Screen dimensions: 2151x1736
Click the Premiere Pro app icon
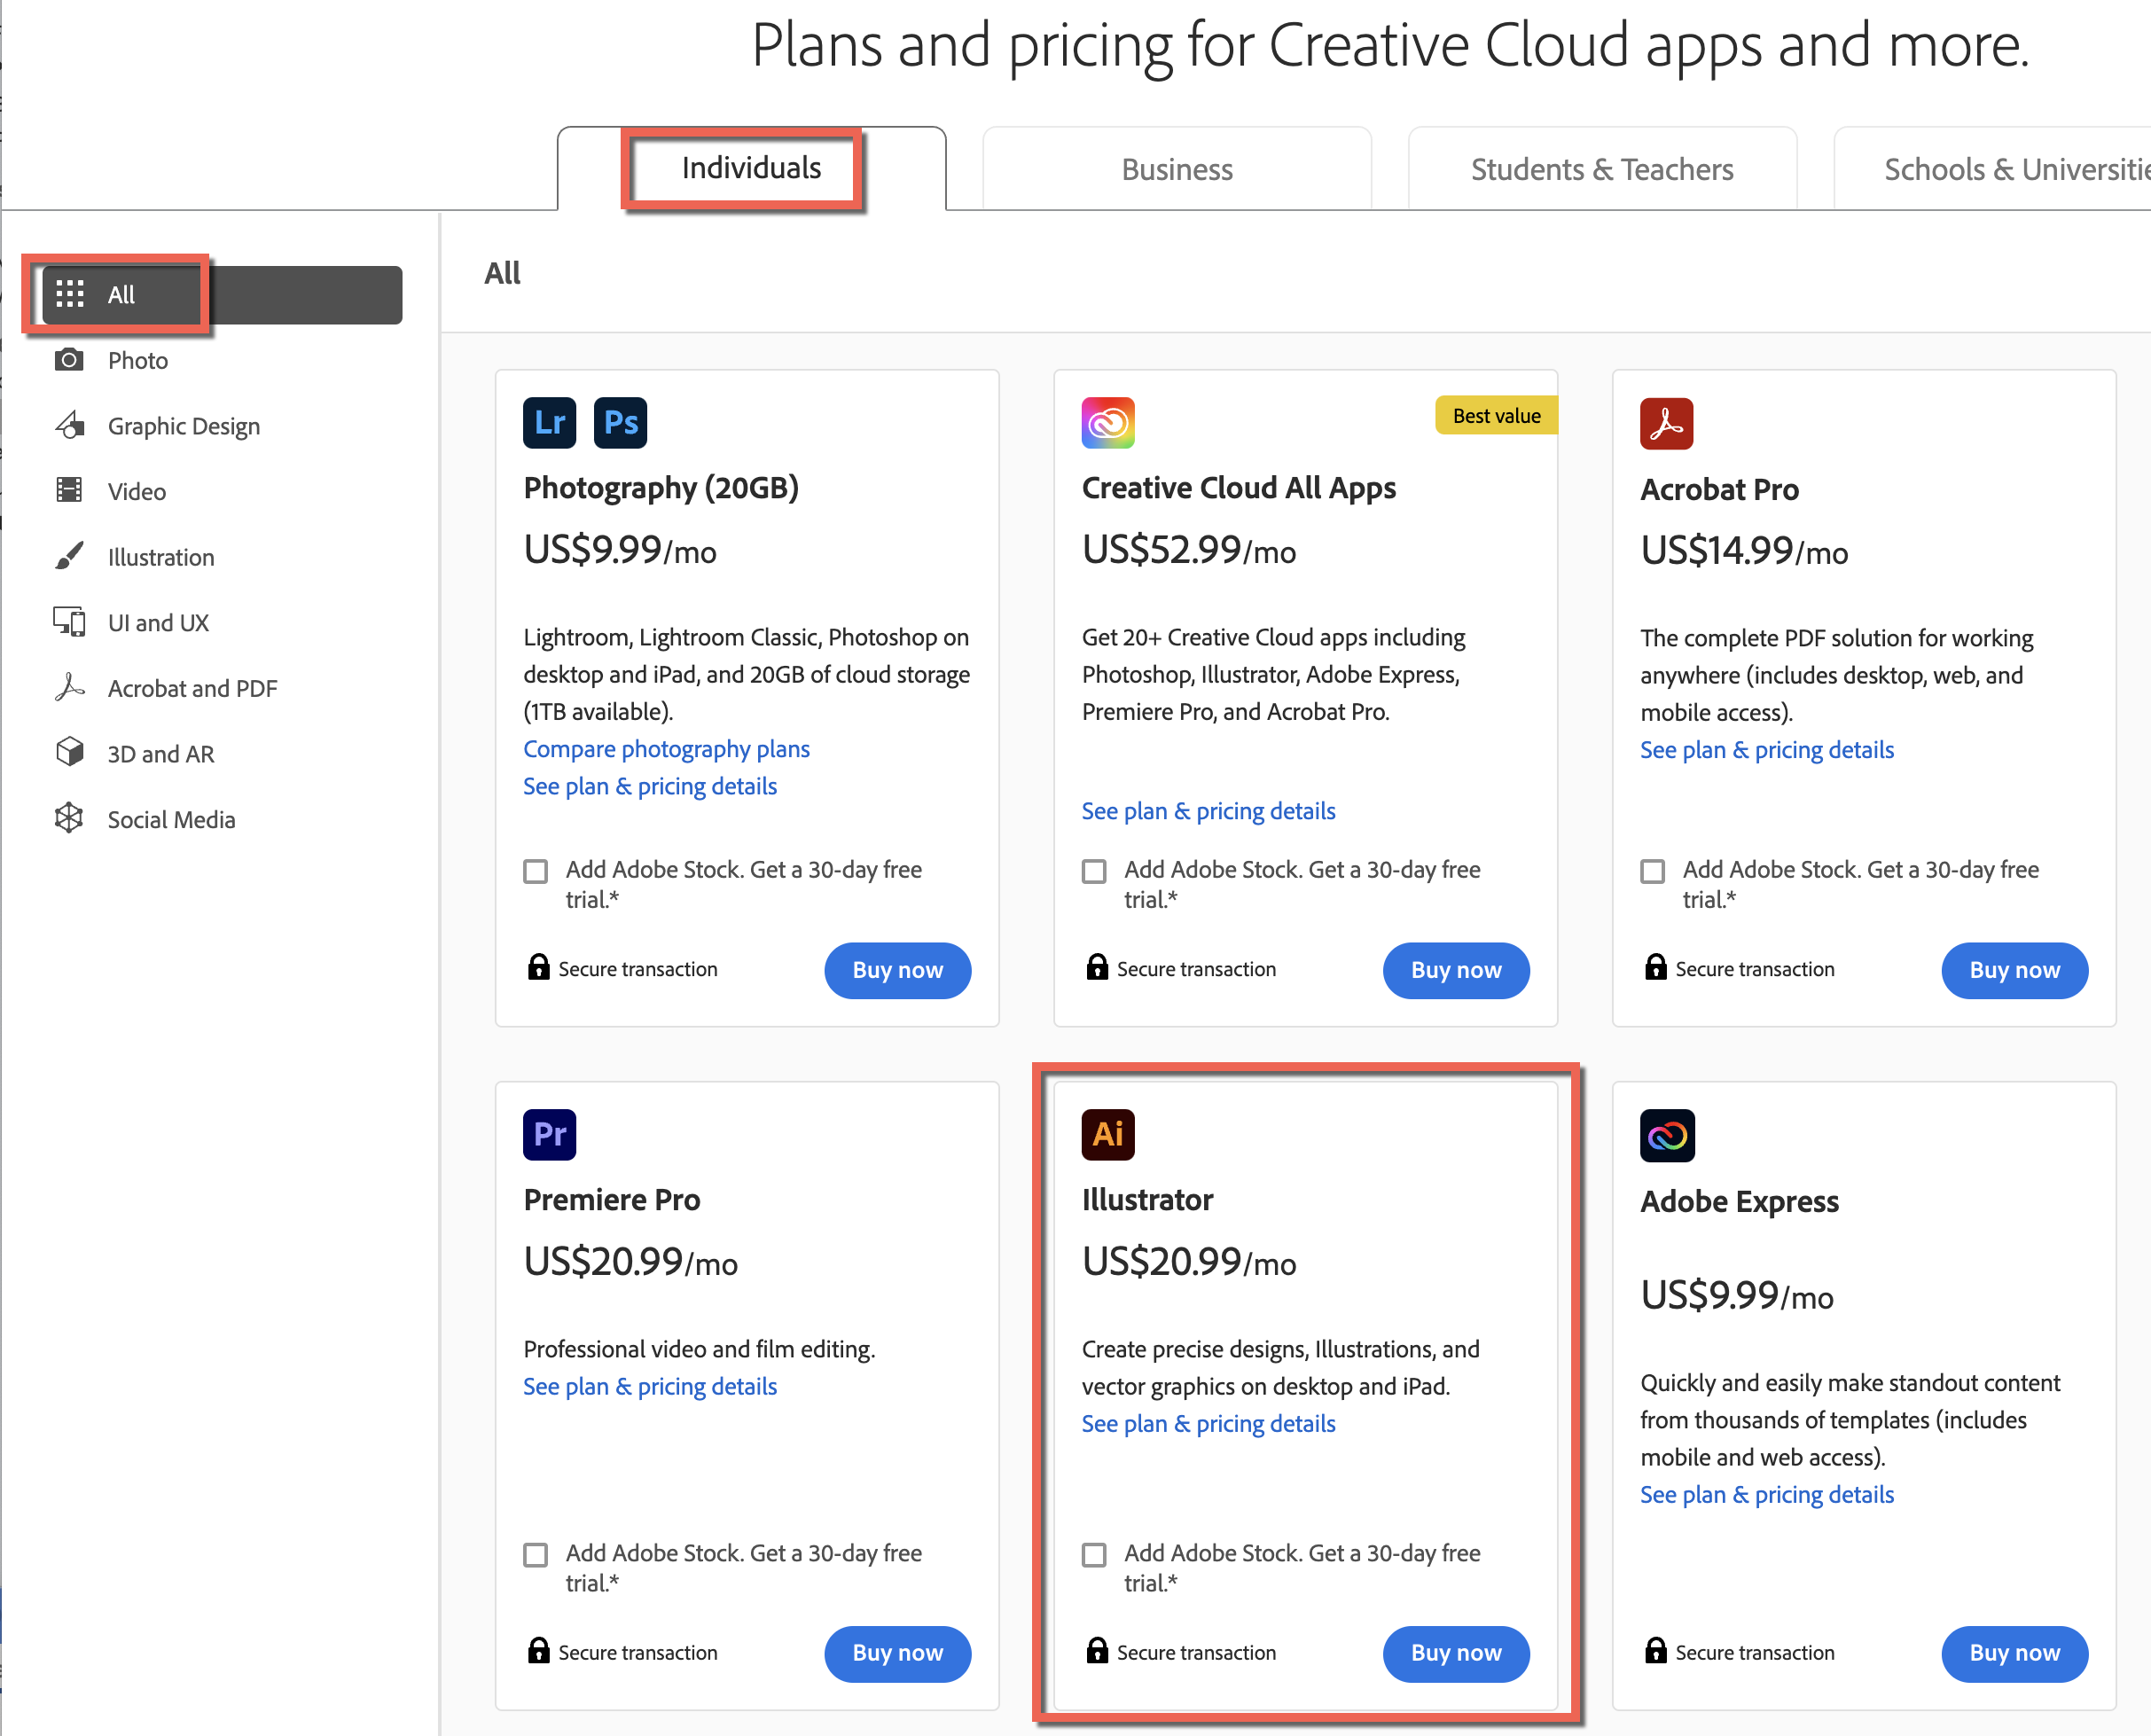click(x=549, y=1134)
